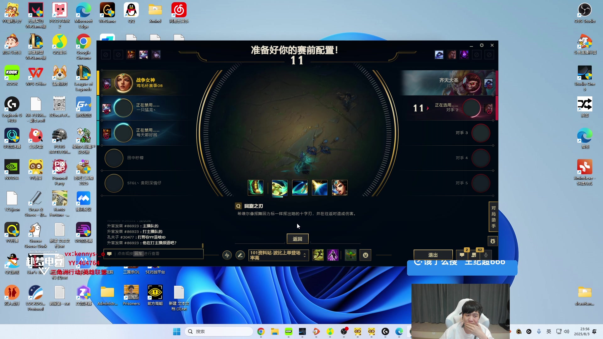The image size is (603, 339).
Task: Select the Ghost summoner spell slot
Action: pyautogui.click(x=318, y=255)
